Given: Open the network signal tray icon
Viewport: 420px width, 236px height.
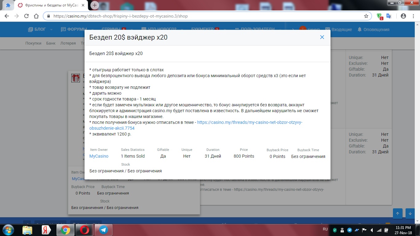Looking at the screenshot, I should point(379,230).
